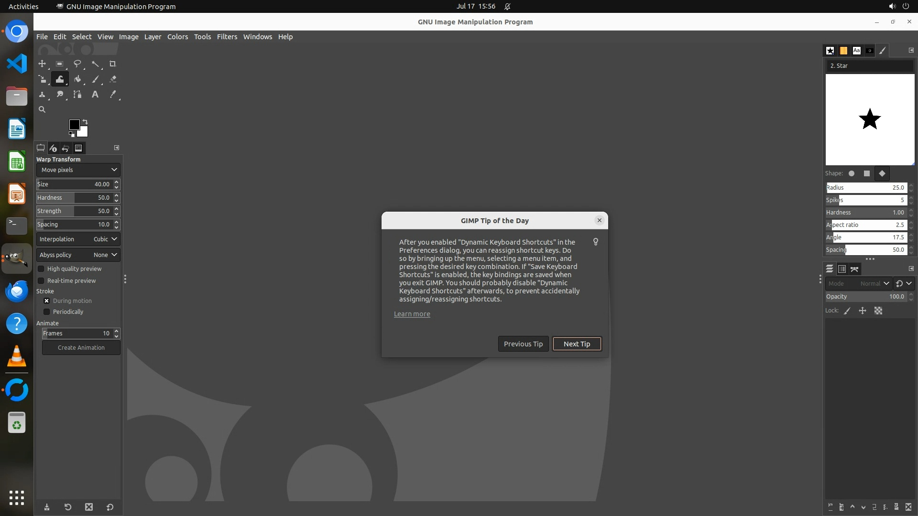
Task: Toggle the Periodically stroke checkbox
Action: click(47, 312)
